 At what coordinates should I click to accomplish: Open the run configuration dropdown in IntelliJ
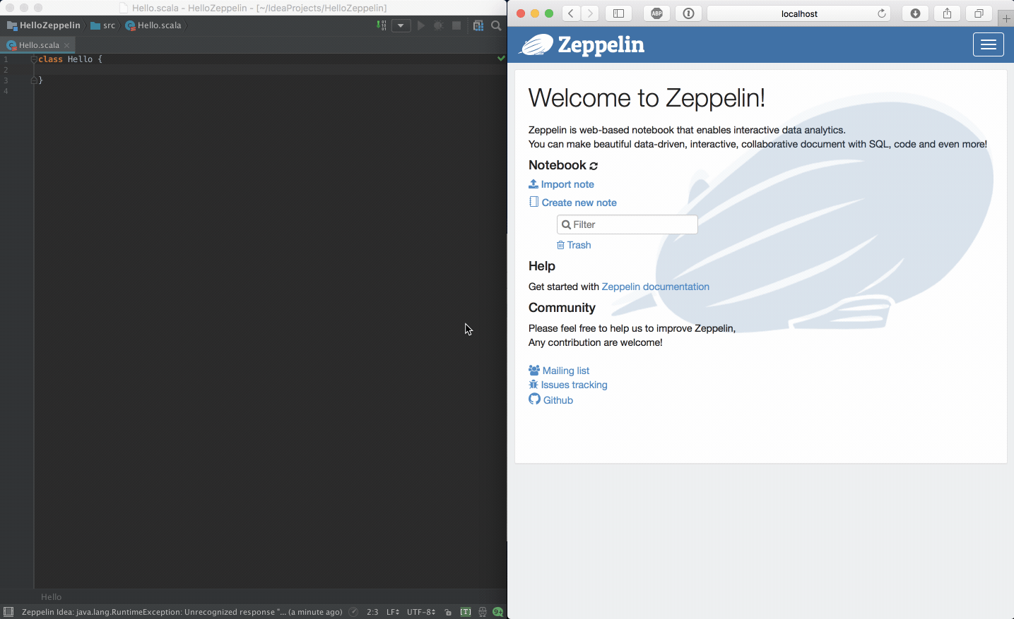click(x=401, y=25)
